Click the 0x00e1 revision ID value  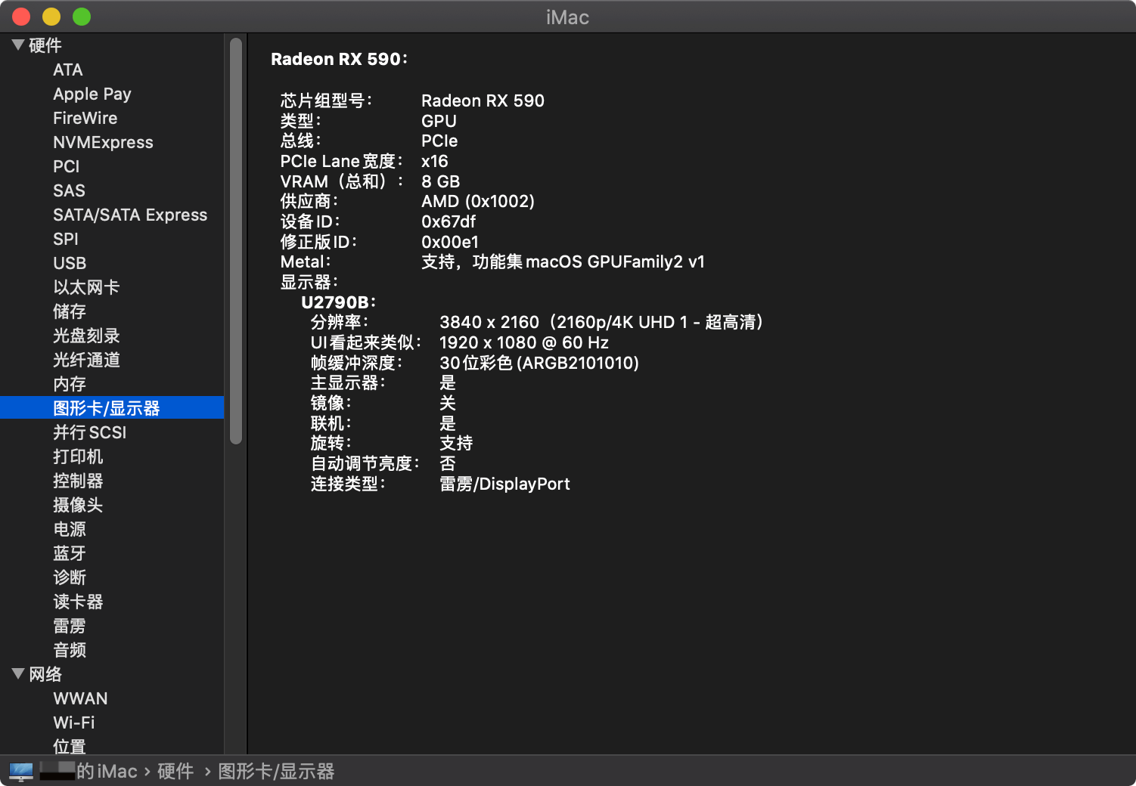click(450, 242)
